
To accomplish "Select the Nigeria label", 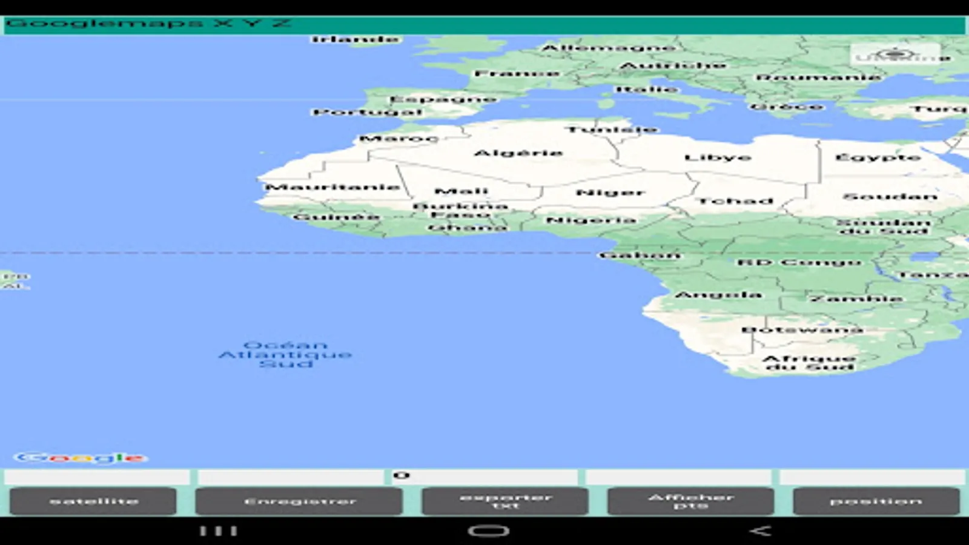I will 591,220.
